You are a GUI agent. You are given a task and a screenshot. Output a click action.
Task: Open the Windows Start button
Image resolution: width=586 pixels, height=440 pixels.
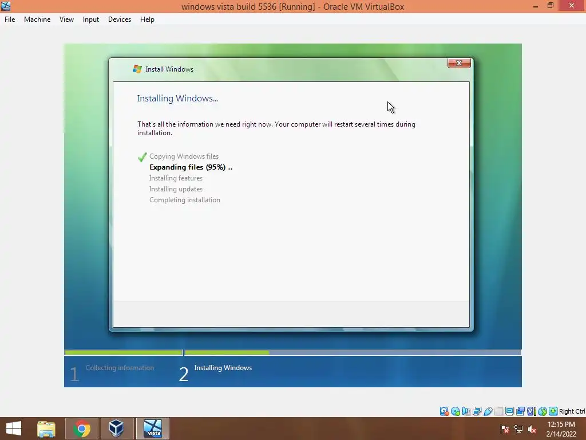[x=14, y=429]
